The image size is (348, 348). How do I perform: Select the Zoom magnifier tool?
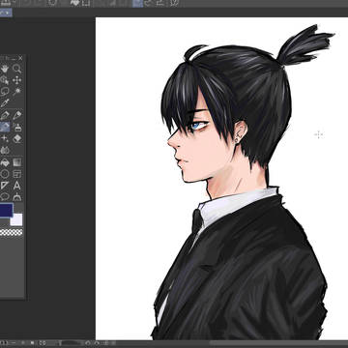tap(17, 69)
